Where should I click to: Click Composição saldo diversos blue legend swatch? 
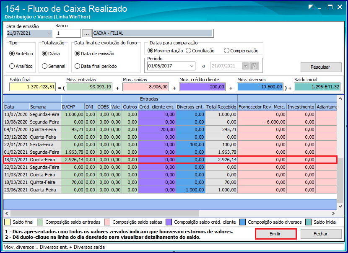[x=243, y=222]
